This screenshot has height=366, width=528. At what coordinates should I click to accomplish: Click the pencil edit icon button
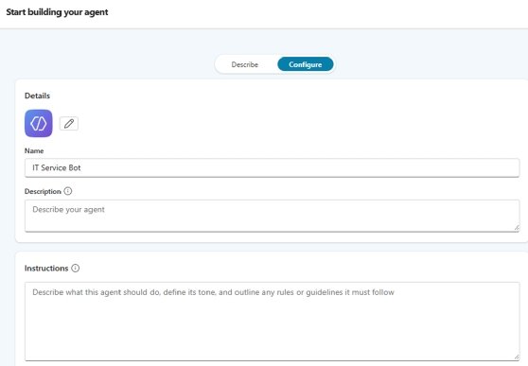pyautogui.click(x=69, y=124)
